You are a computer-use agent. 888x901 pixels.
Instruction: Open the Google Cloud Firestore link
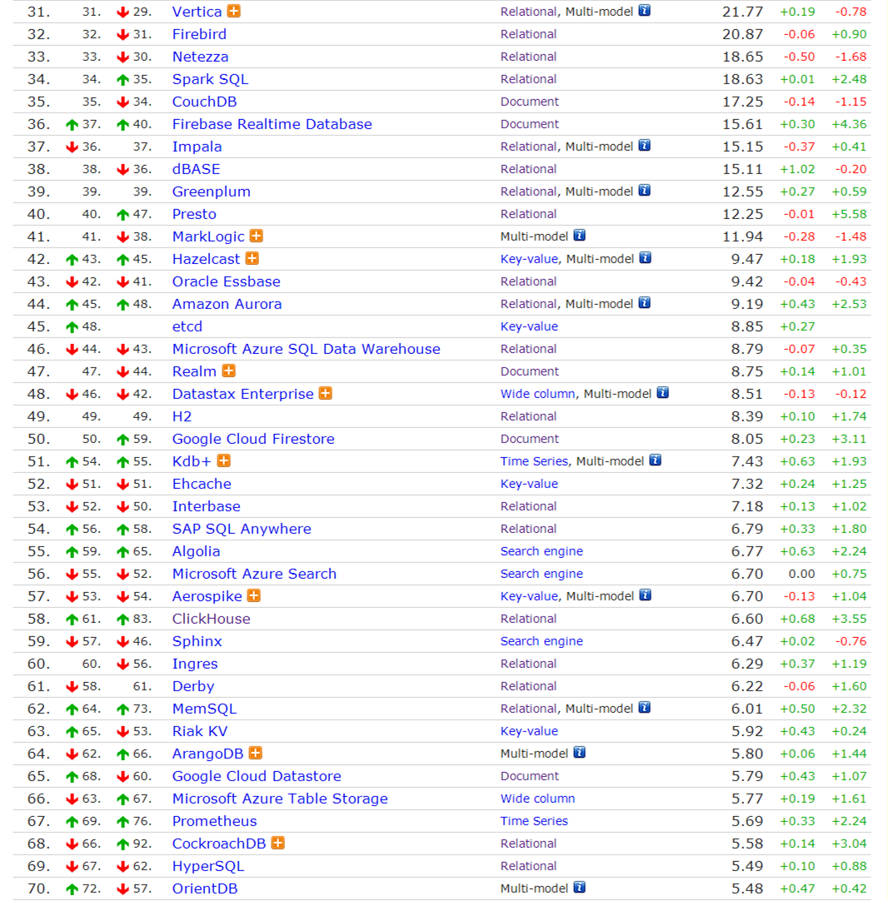[x=253, y=439]
